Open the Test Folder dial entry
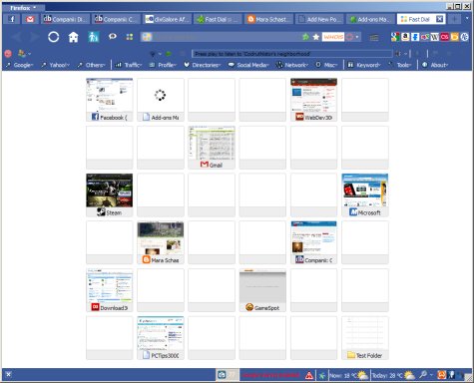The width and height of the screenshot is (474, 383). tap(365, 338)
